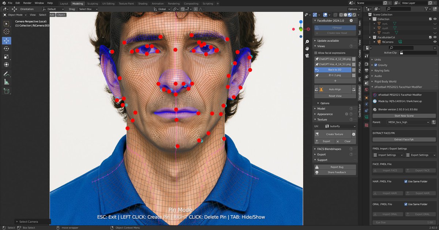439x230 pixels.
Task: Open the Parent MESH_face_high dropdown
Action: click(408, 122)
